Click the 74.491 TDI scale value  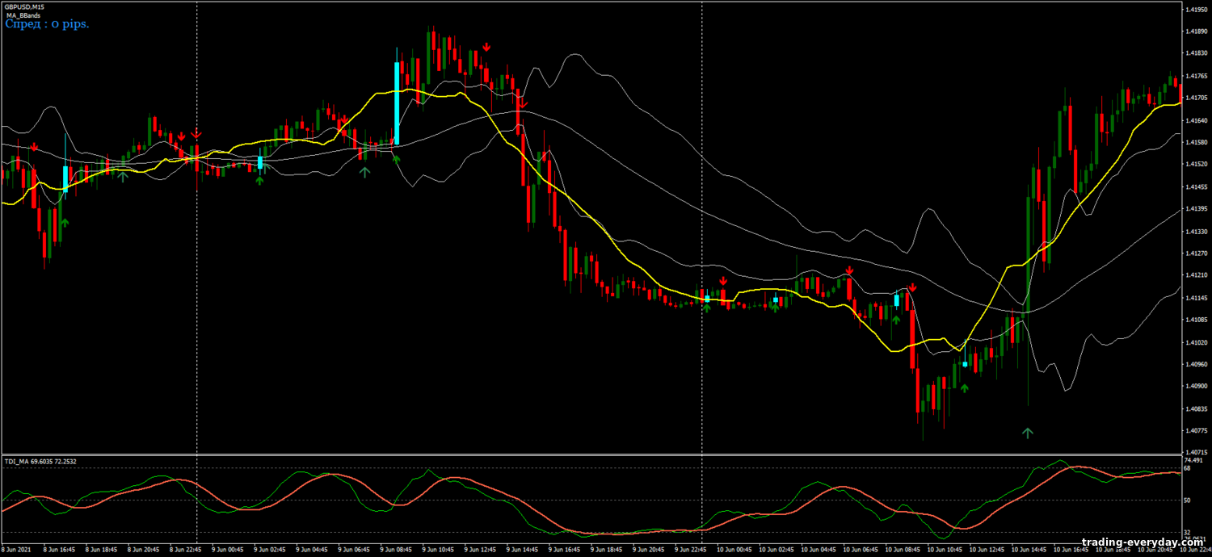coord(1193,460)
